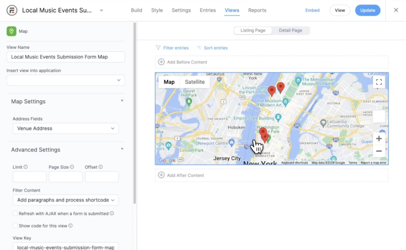Zoom in on the map

click(379, 139)
